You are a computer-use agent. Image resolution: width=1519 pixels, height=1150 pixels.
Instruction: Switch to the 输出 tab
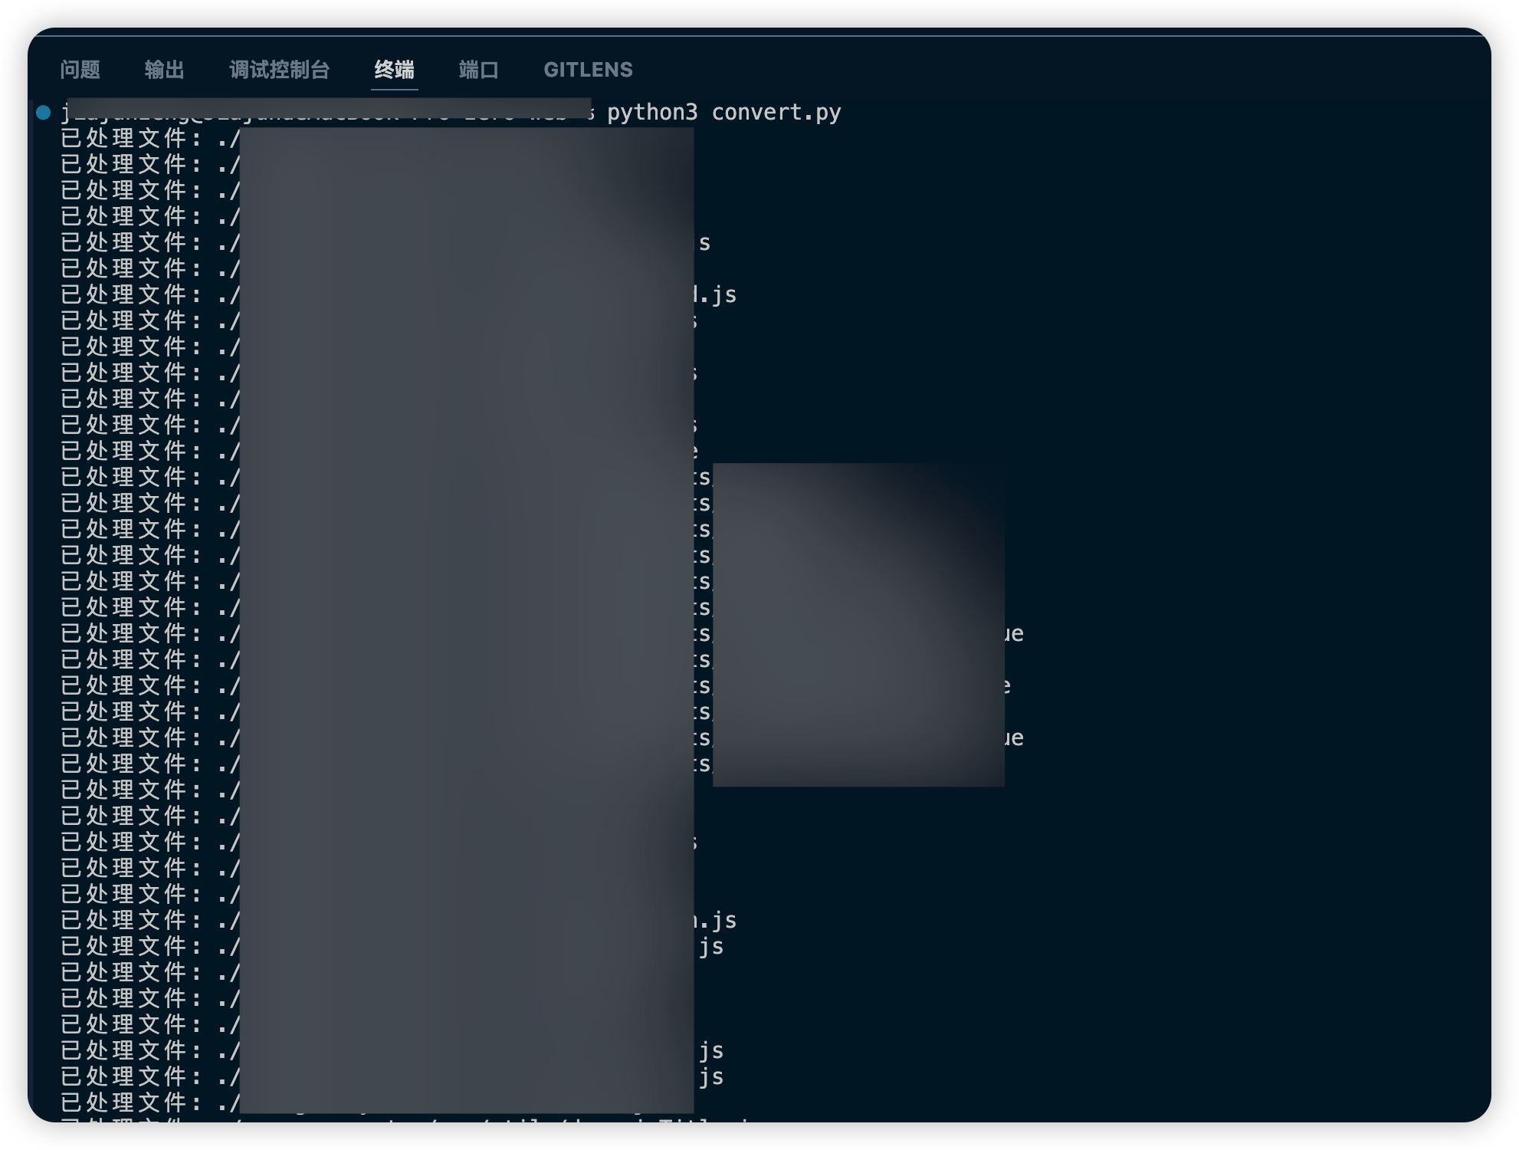click(x=165, y=70)
